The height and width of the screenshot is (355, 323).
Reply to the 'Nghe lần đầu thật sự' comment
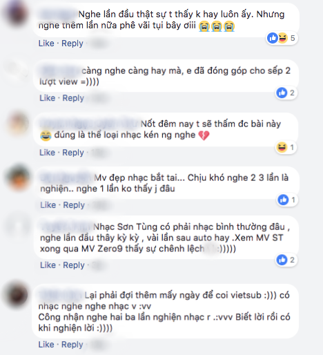(x=72, y=44)
